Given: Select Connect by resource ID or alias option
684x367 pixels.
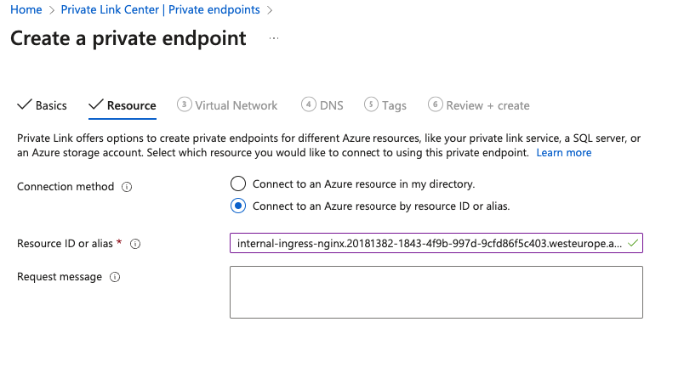Looking at the screenshot, I should [x=238, y=206].
